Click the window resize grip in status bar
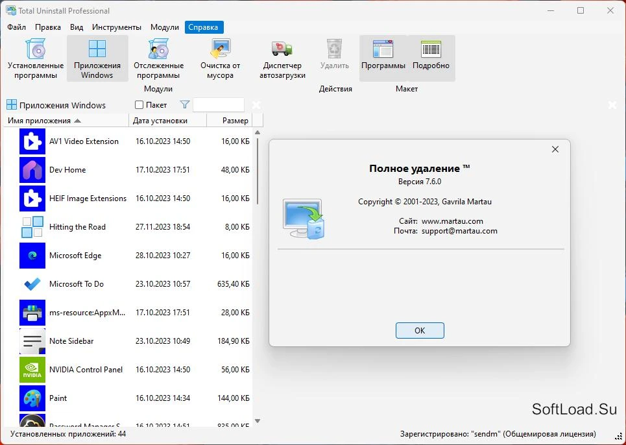The image size is (626, 445). (x=618, y=436)
